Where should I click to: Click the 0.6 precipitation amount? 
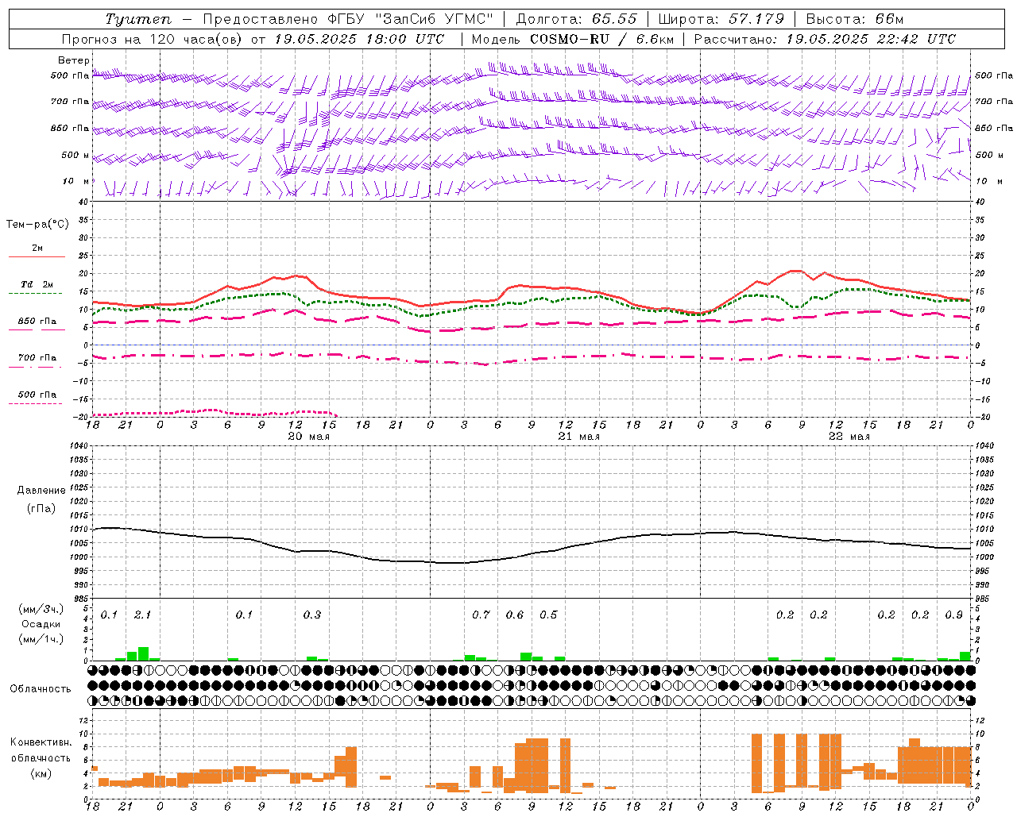pos(515,615)
